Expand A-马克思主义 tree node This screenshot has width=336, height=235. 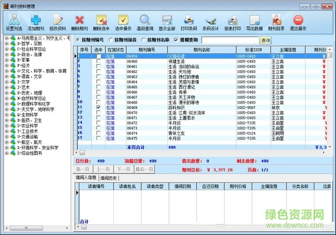coord(7,38)
